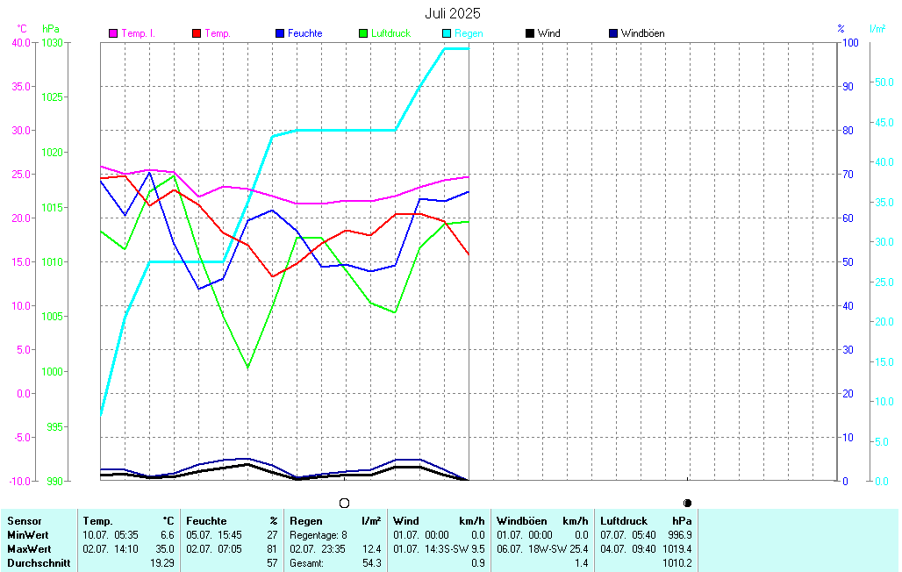Screen dimensions: 902x572
Task: Select the 'Feuchte' legend label
Action: pos(304,33)
